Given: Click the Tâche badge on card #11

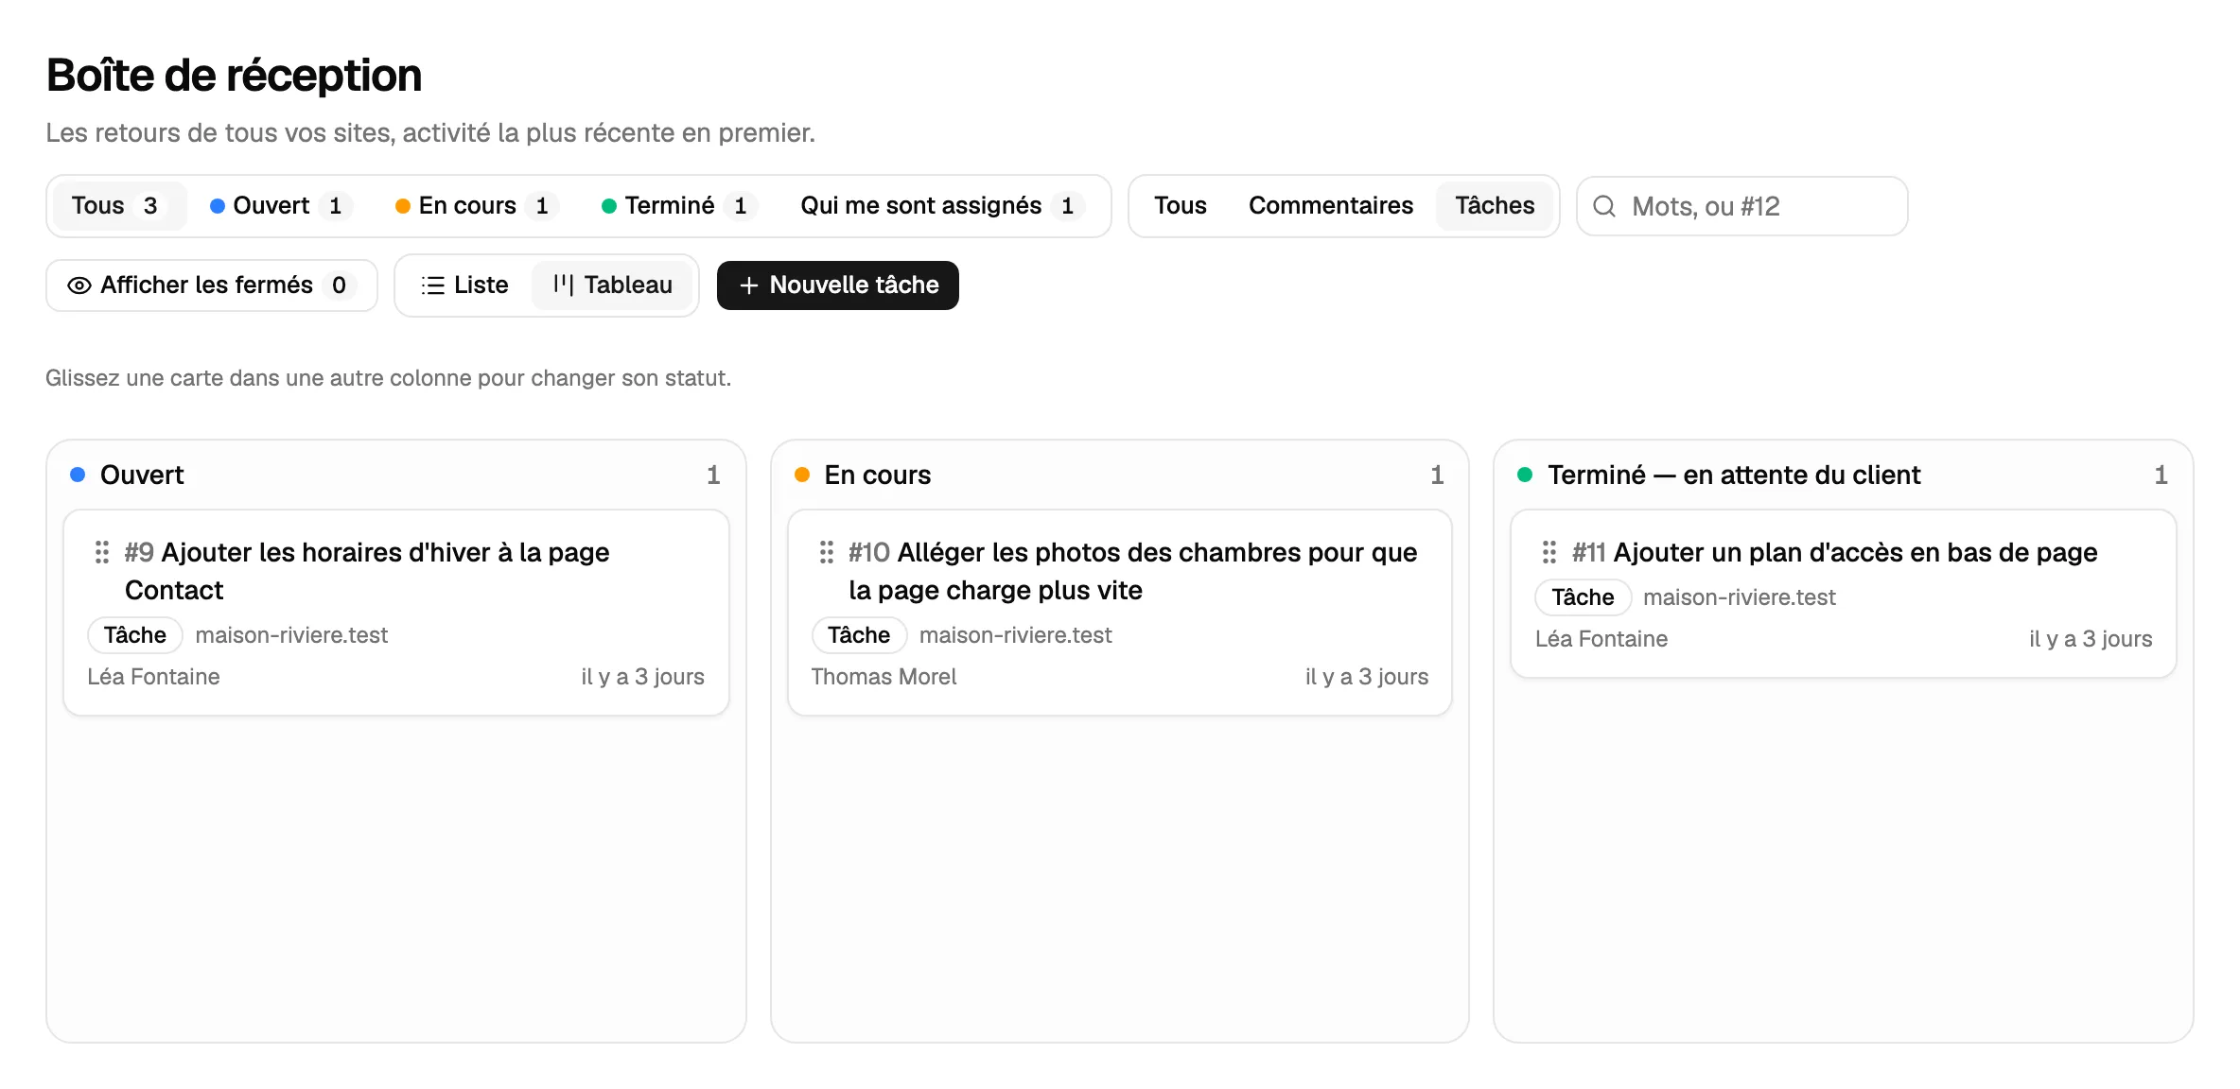Looking at the screenshot, I should [x=1583, y=597].
